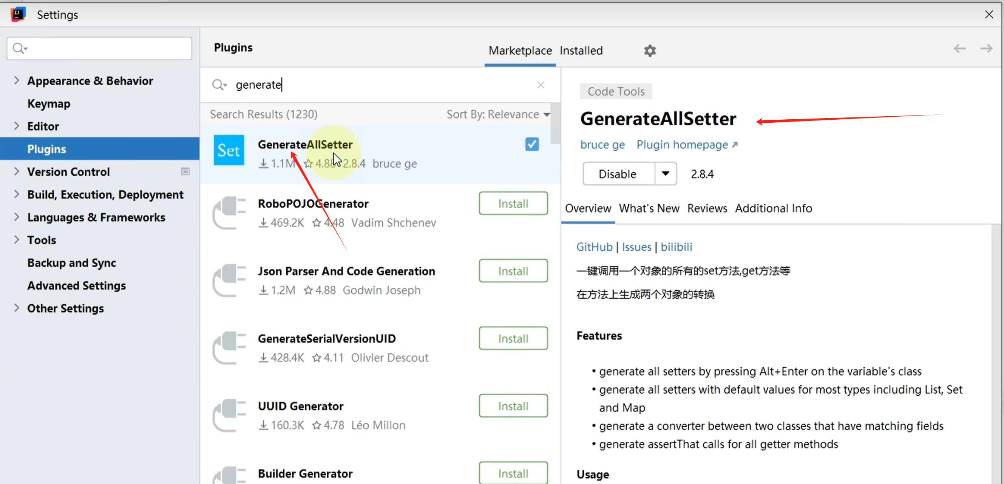This screenshot has width=1004, height=484.
Task: Click the GenerateAllSetter Set icon
Action: [x=229, y=150]
